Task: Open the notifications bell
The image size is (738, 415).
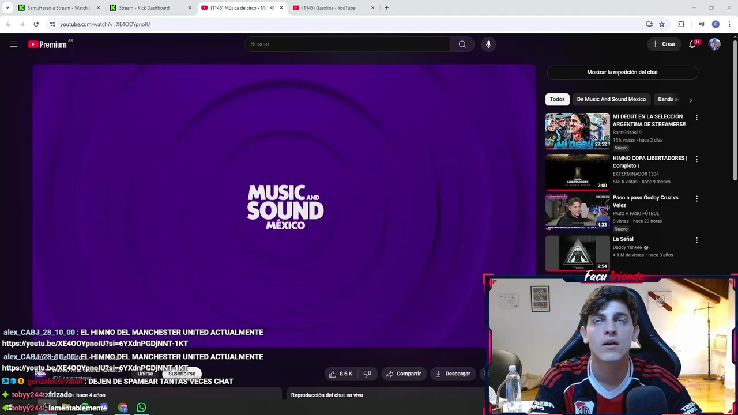Action: [x=692, y=44]
